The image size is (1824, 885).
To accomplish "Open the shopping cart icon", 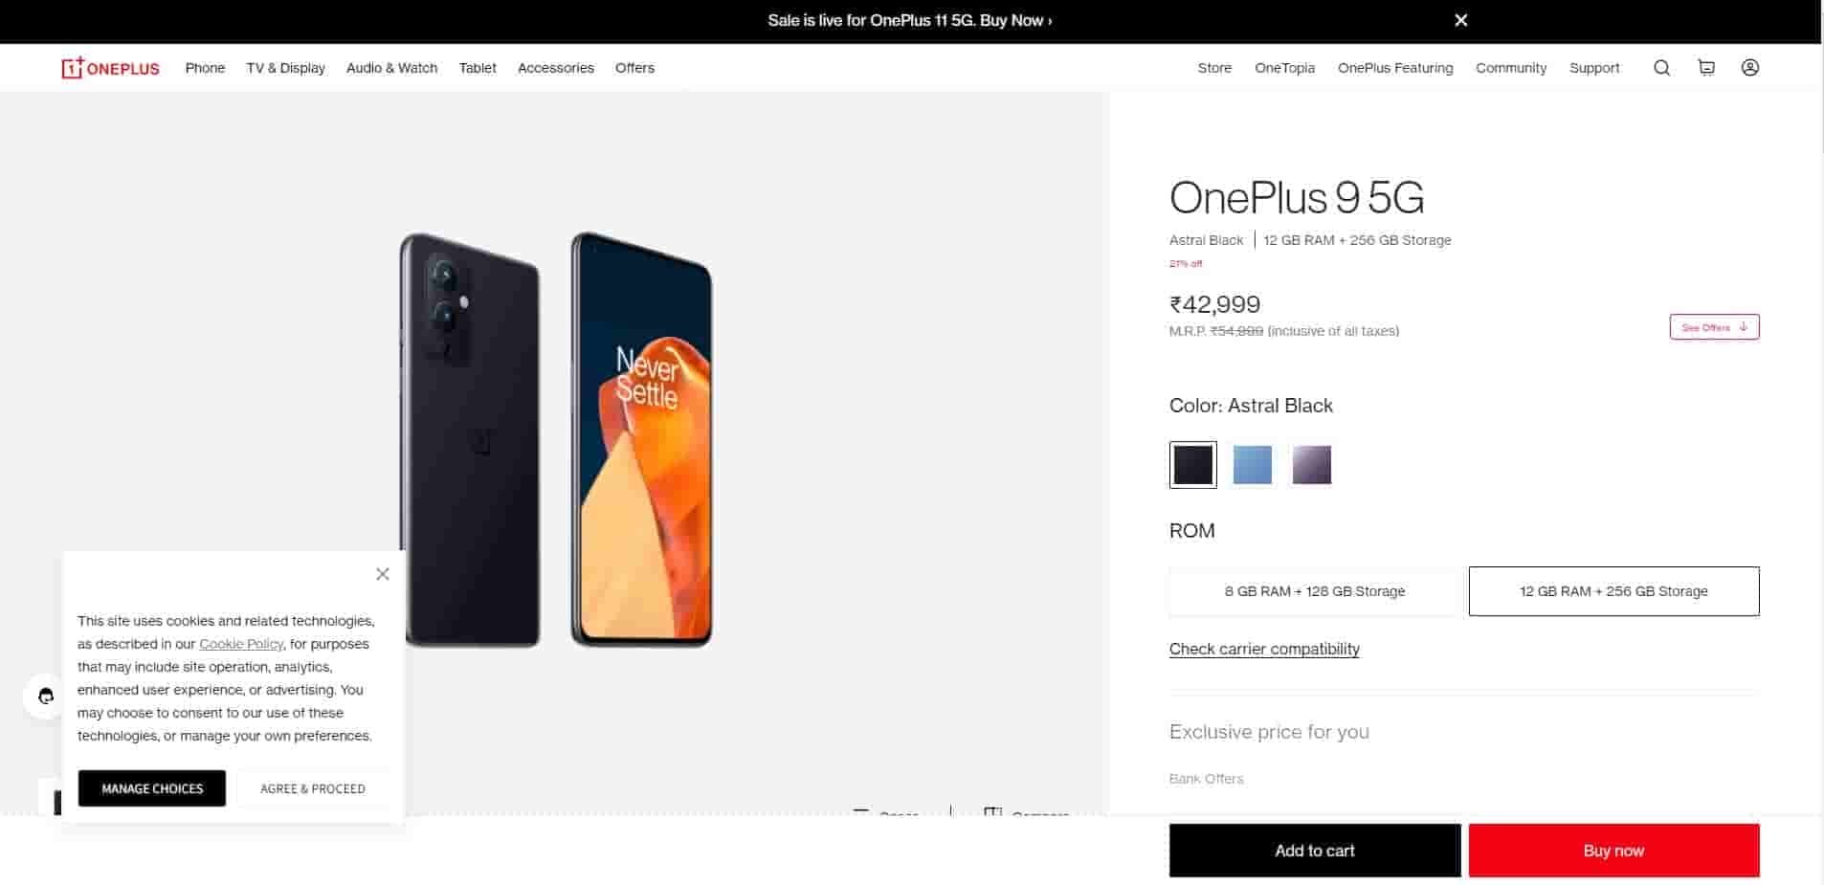I will coord(1706,68).
